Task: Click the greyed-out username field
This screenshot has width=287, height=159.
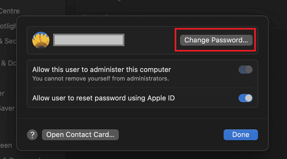Action: [x=88, y=40]
